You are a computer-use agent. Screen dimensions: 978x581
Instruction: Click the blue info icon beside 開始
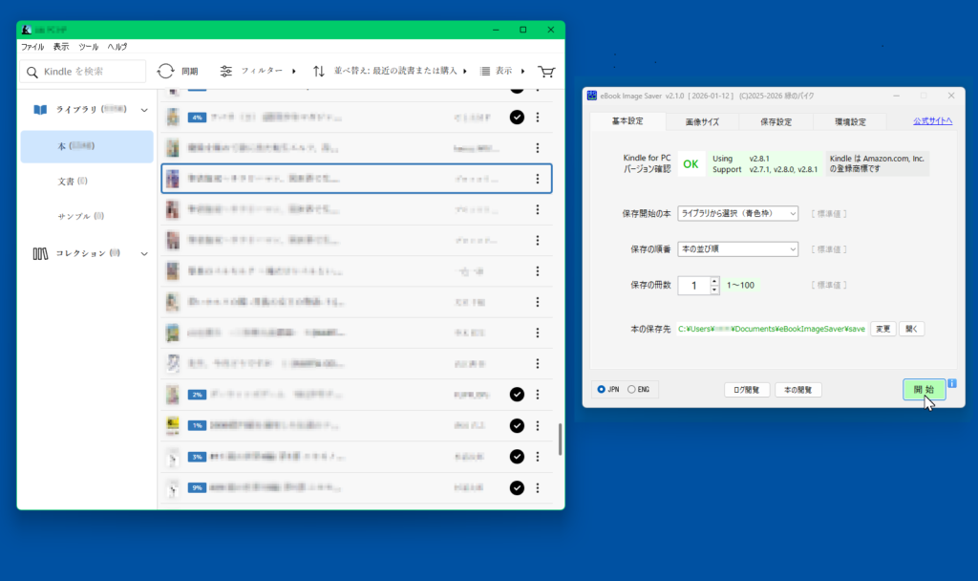pyautogui.click(x=952, y=383)
